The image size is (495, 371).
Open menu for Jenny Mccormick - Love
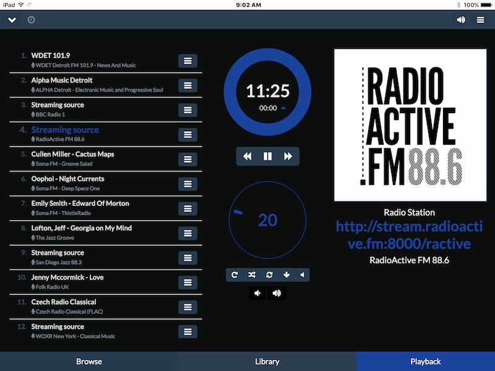[x=187, y=282]
